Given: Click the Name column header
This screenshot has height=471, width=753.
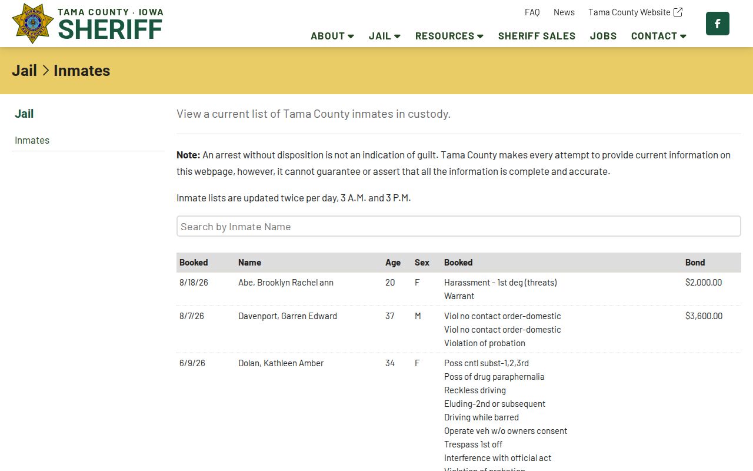Looking at the screenshot, I should (250, 263).
